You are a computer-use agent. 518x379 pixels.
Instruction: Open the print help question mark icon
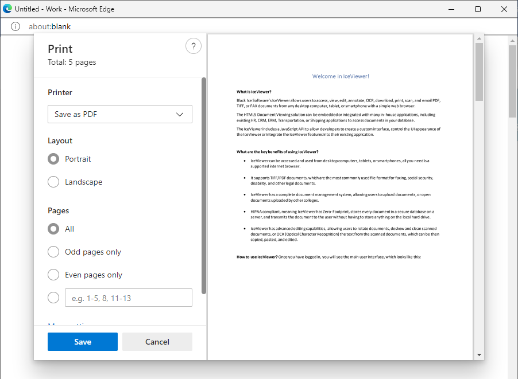(x=194, y=46)
